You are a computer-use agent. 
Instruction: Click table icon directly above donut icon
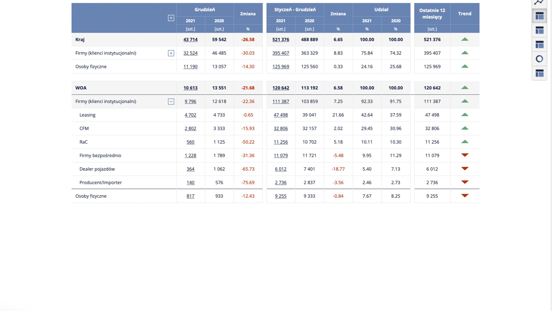click(x=539, y=45)
